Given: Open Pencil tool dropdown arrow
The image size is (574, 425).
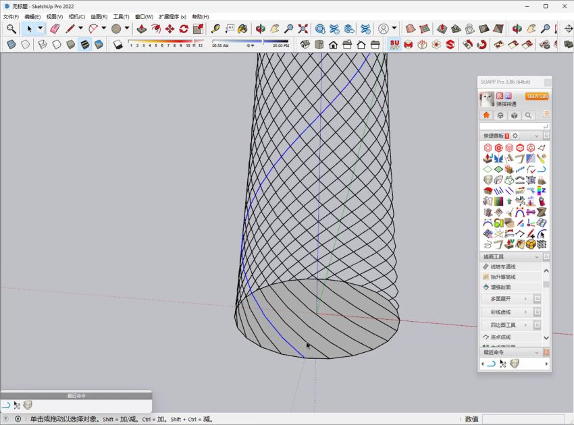Looking at the screenshot, I should [x=80, y=28].
